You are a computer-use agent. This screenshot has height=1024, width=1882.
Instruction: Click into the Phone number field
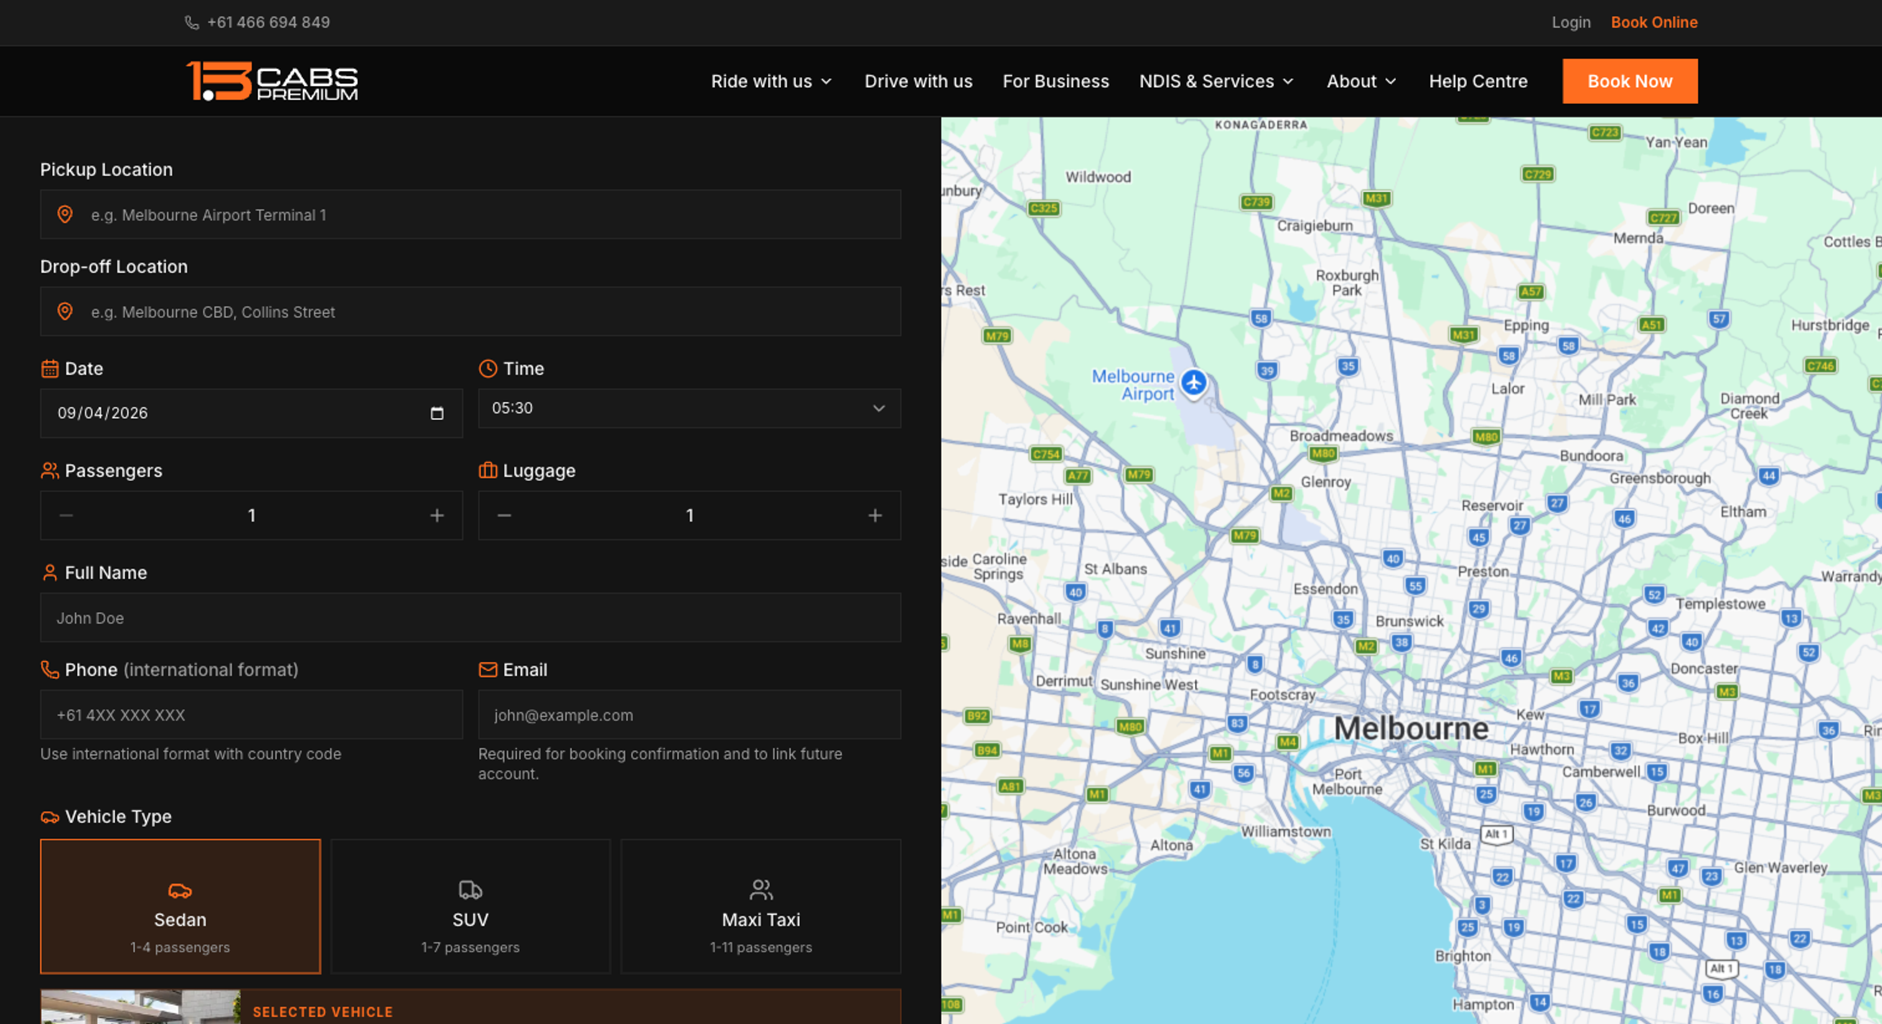[251, 715]
